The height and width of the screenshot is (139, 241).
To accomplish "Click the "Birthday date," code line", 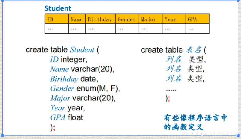I will (74, 79).
